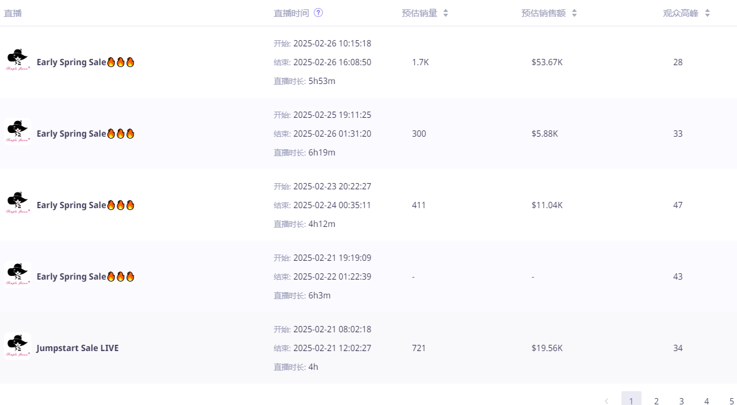Image resolution: width=737 pixels, height=405 pixels.
Task: Select page 1 in pagination
Action: tap(632, 401)
